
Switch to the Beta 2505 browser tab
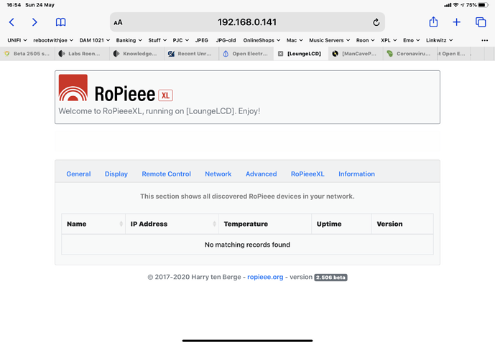(27, 54)
